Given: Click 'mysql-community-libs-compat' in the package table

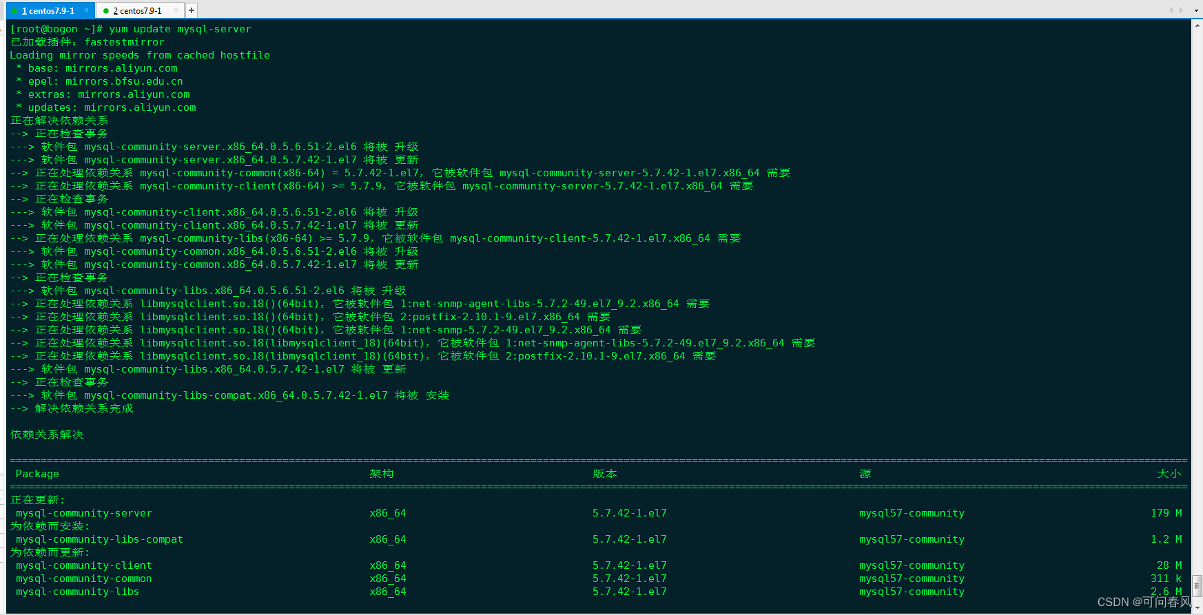Looking at the screenshot, I should click(99, 539).
